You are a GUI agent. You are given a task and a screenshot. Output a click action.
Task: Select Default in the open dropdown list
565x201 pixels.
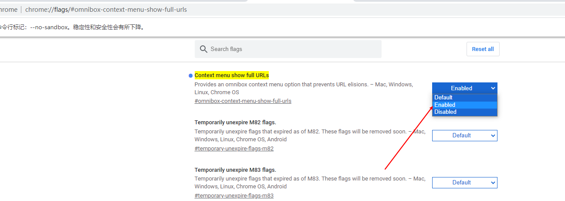click(465, 97)
